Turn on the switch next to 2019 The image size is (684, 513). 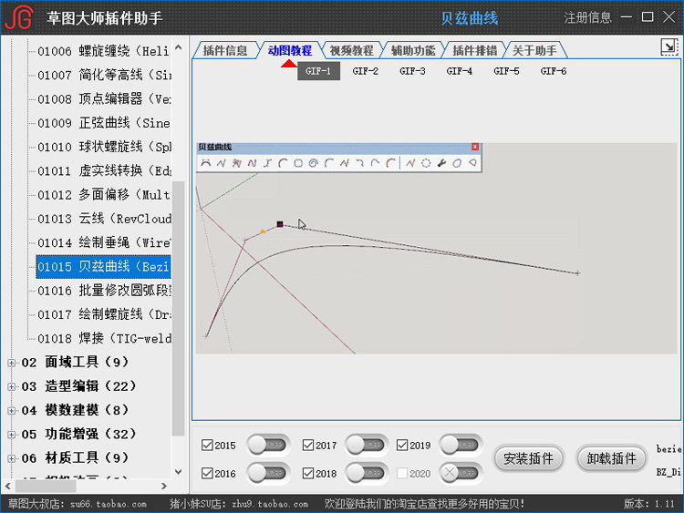(x=461, y=445)
